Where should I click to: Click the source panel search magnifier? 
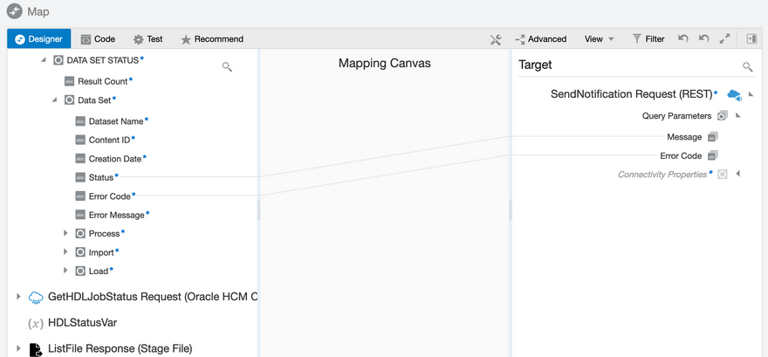227,66
